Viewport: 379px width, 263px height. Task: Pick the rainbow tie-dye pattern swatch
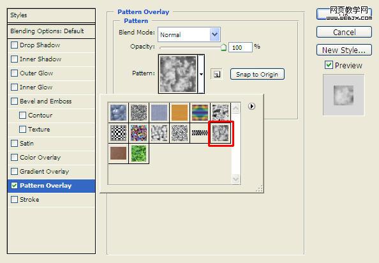coord(200,112)
